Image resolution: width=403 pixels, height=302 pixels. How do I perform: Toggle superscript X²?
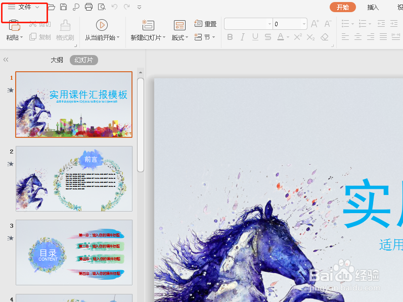[298, 37]
